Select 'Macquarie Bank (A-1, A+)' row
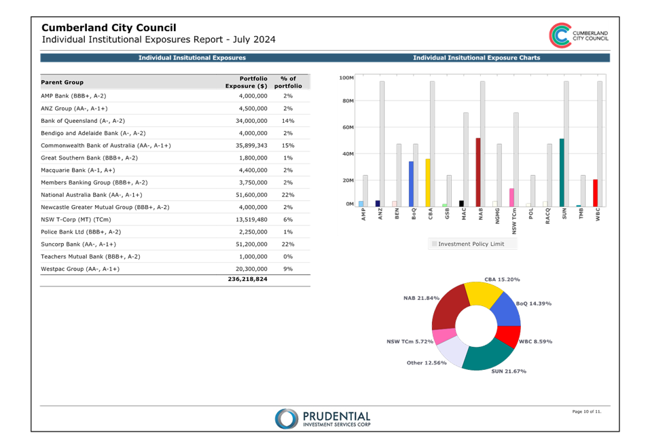 (x=175, y=170)
